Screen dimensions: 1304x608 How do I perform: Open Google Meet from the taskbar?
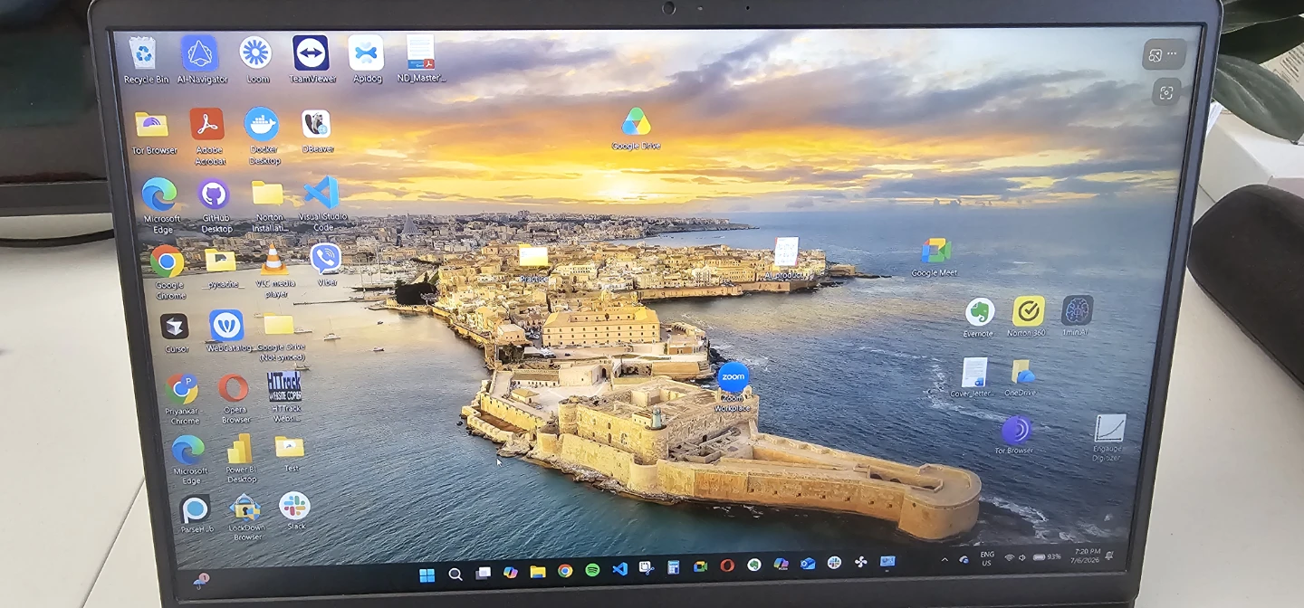(700, 566)
